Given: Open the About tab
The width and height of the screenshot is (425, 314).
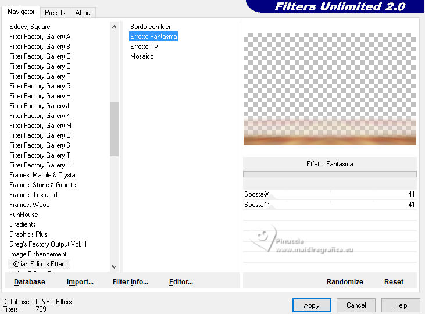Looking at the screenshot, I should (x=84, y=13).
